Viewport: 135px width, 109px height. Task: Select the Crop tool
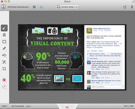4,69
